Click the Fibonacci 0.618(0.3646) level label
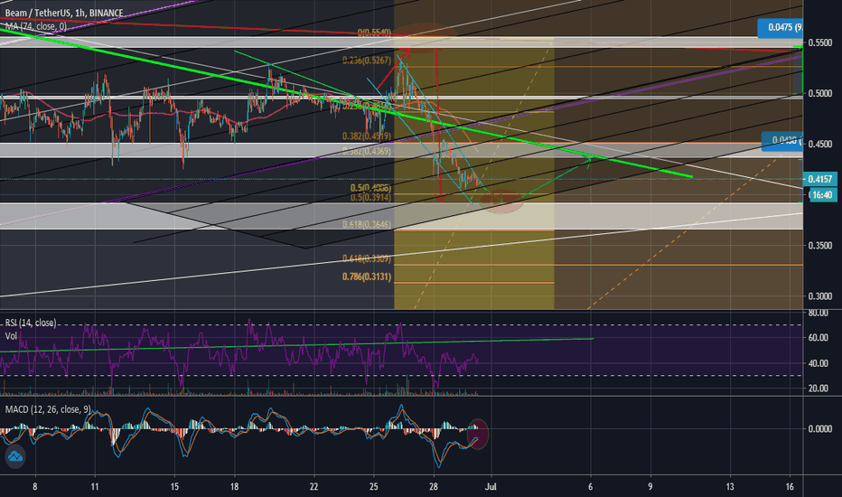Screen dimensions: 842x497 368,225
